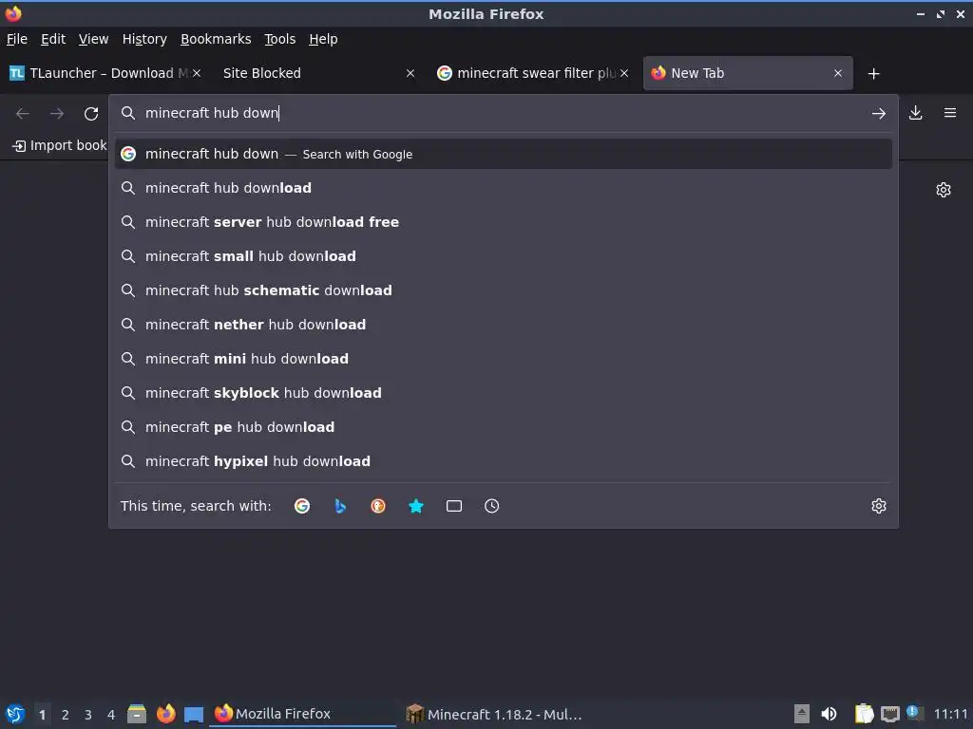The width and height of the screenshot is (973, 729).
Task: Open the Bookmarks menu
Action: coord(216,39)
